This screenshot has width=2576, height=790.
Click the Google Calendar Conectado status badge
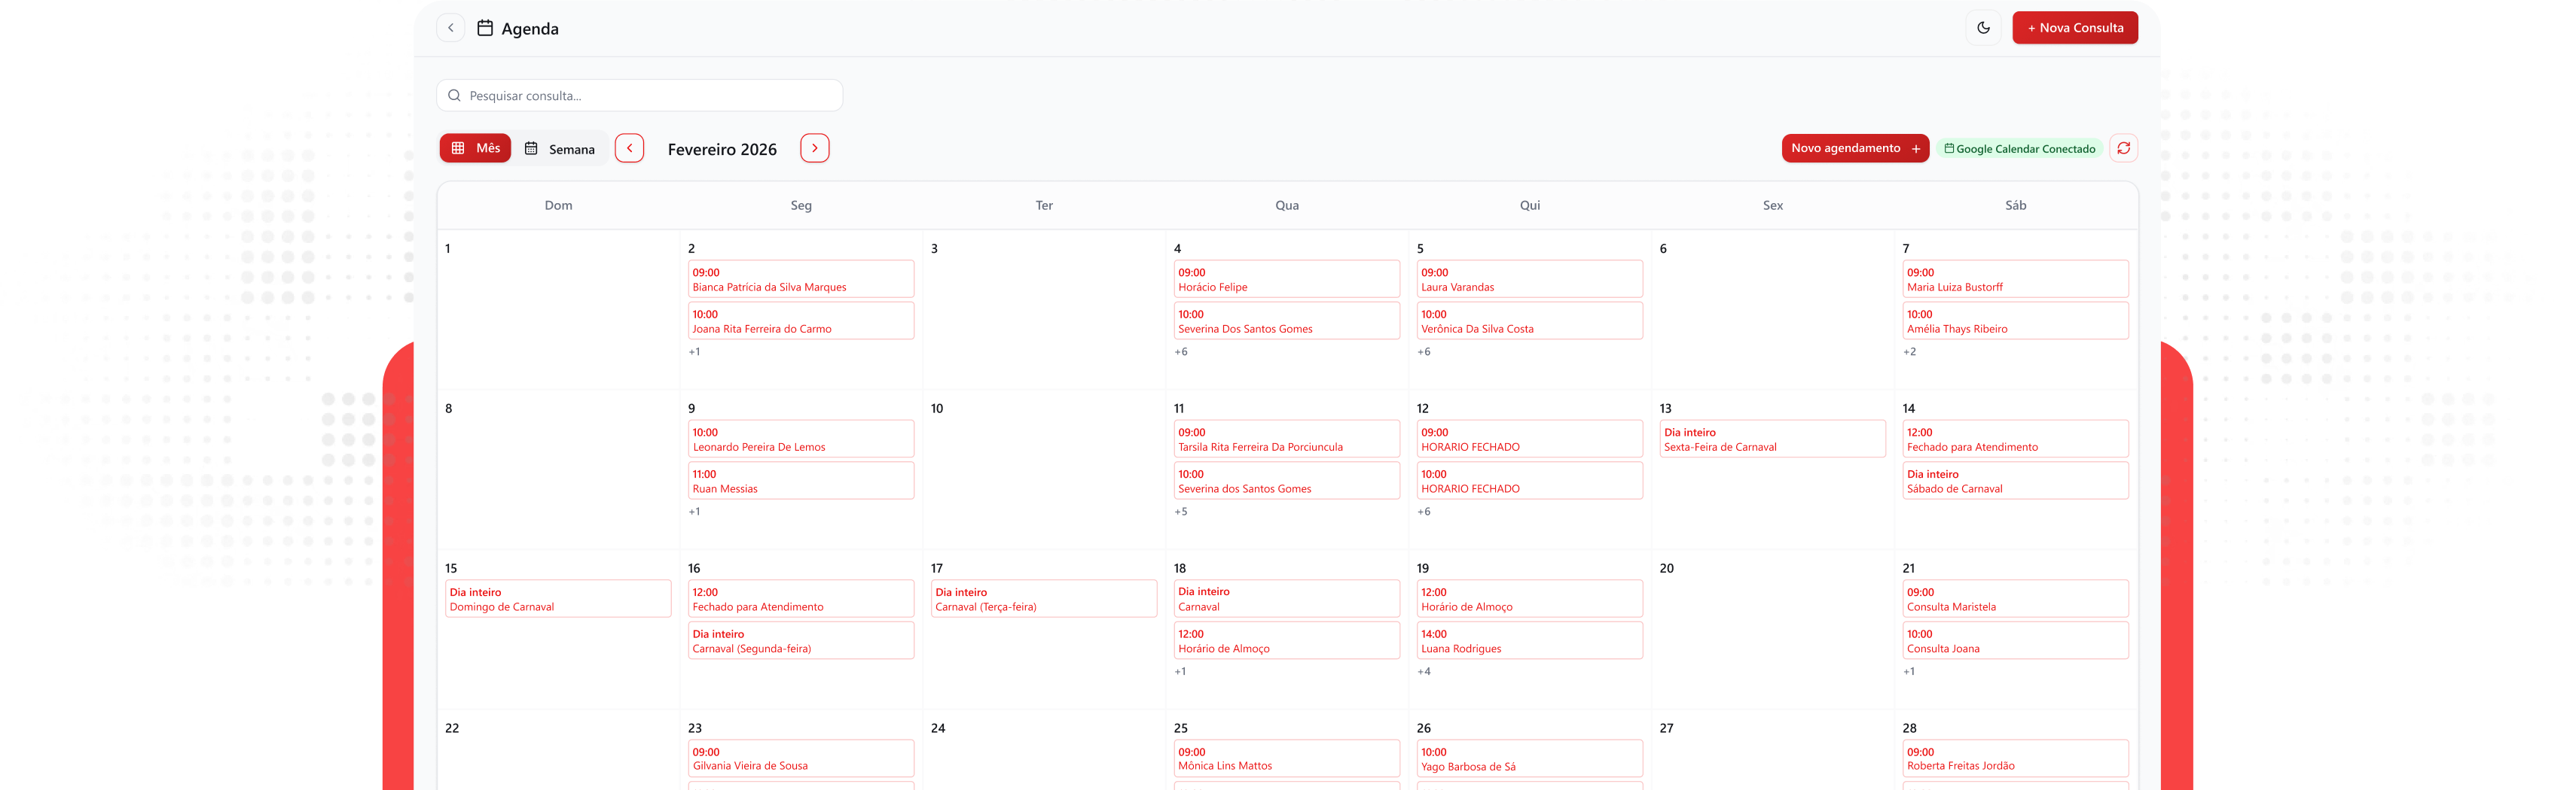click(2019, 147)
